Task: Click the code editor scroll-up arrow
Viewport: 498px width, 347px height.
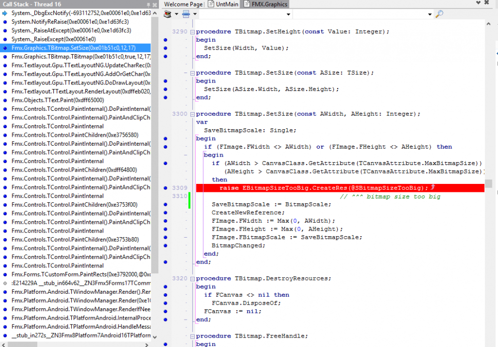Action: click(489, 24)
